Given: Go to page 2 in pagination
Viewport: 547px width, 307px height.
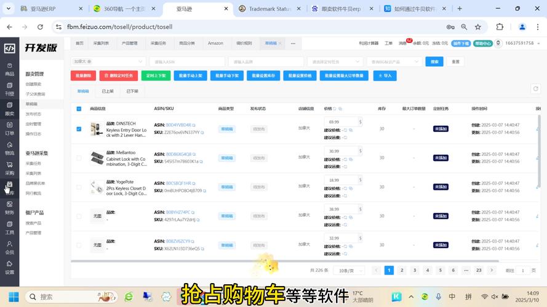Looking at the screenshot, I should (402, 270).
